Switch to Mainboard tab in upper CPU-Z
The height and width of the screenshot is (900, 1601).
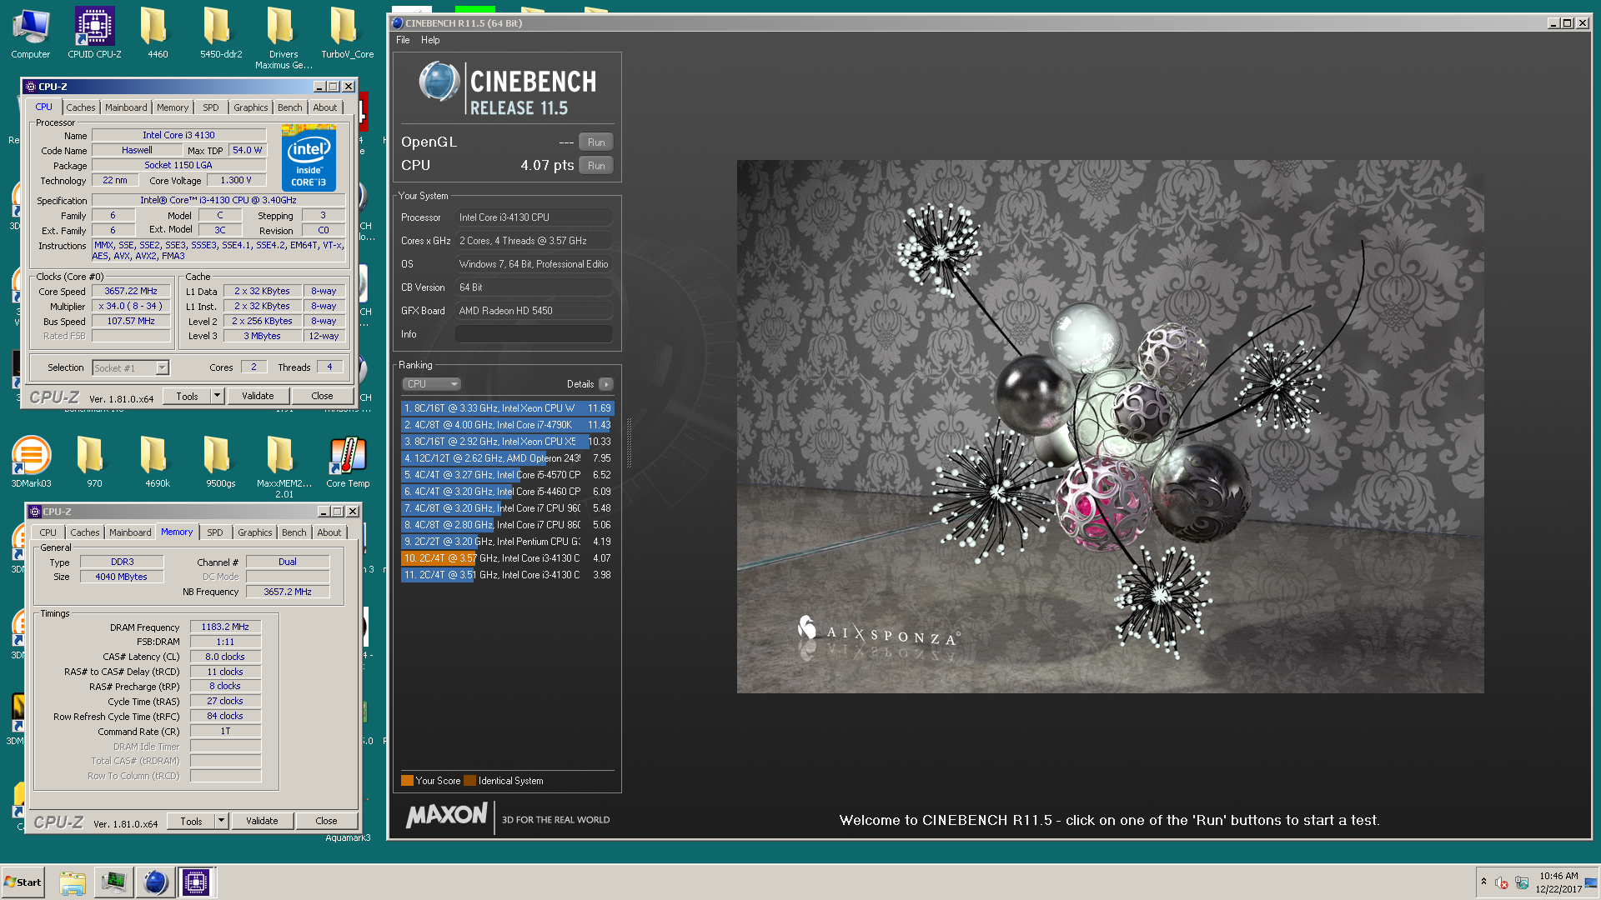coord(126,107)
